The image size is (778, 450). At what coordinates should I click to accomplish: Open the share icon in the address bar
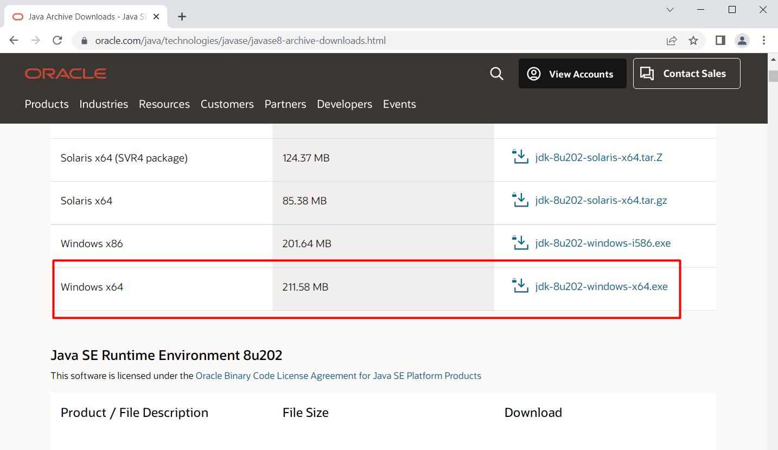click(x=672, y=40)
